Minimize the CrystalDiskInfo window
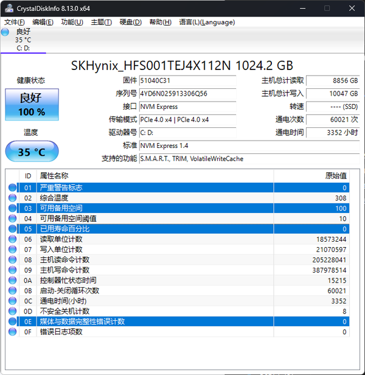Screen dimensions: 365x375 302,9
